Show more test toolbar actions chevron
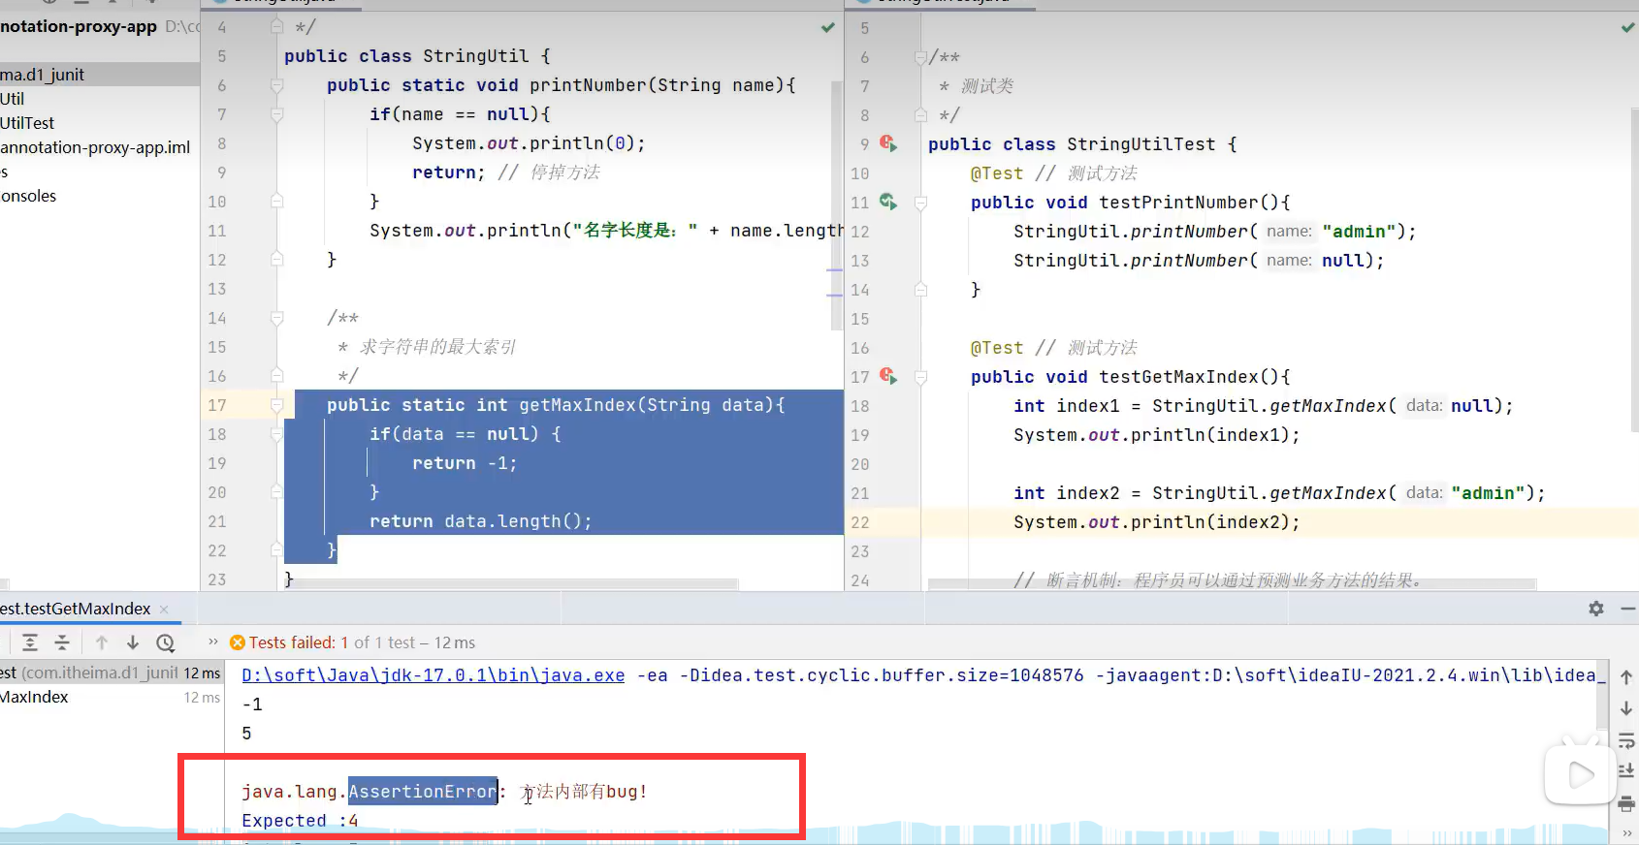Viewport: 1639px width, 845px height. pos(213,642)
